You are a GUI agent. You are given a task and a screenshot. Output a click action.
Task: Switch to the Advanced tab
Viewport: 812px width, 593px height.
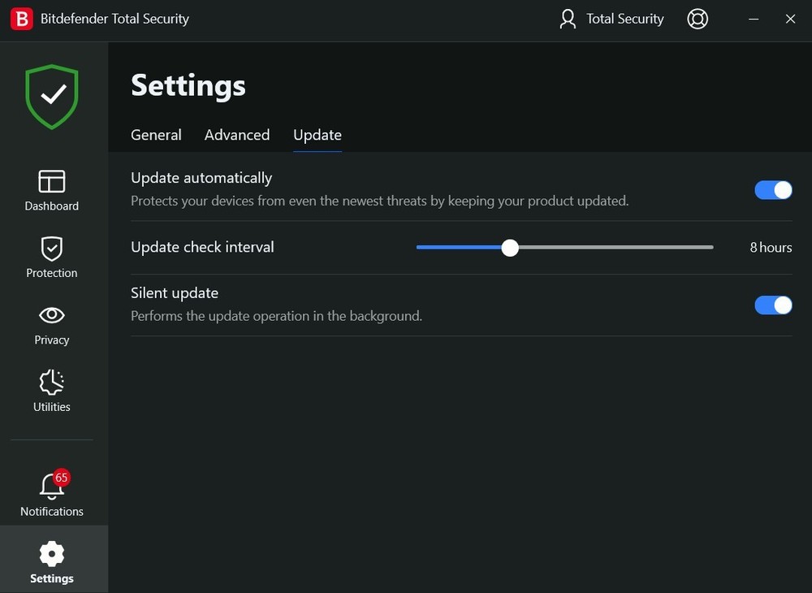[237, 135]
